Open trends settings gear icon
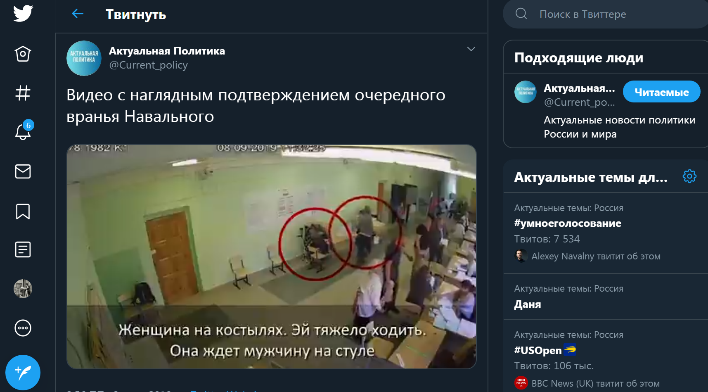The height and width of the screenshot is (392, 708). click(689, 176)
